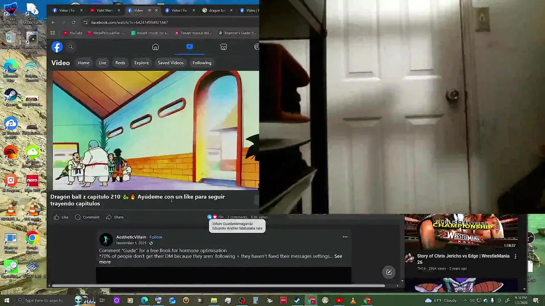Open Nero 2017 desktop icon

coord(32,184)
